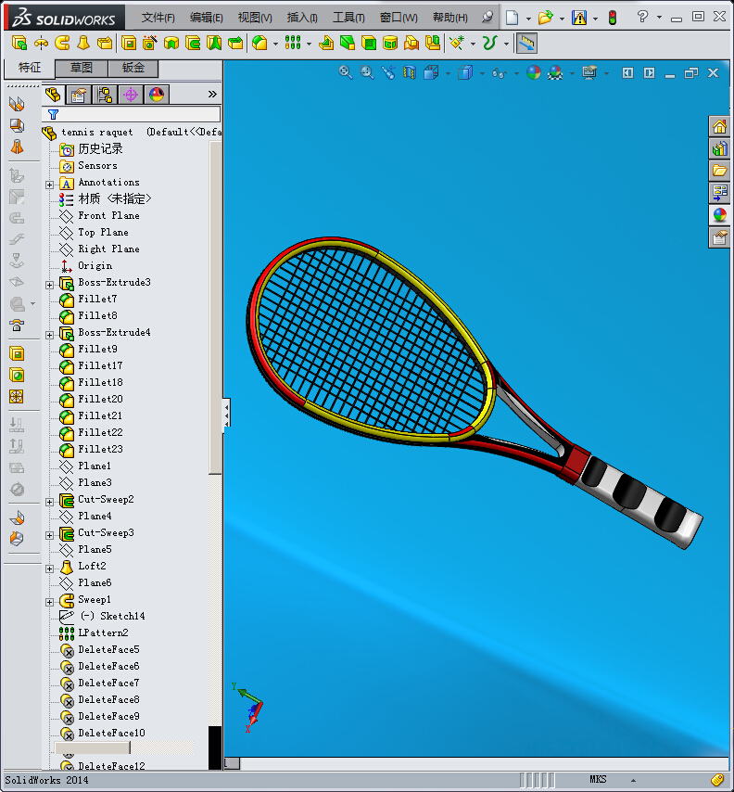Show more manager tabs chevron
This screenshot has width=734, height=792.
pyautogui.click(x=212, y=94)
